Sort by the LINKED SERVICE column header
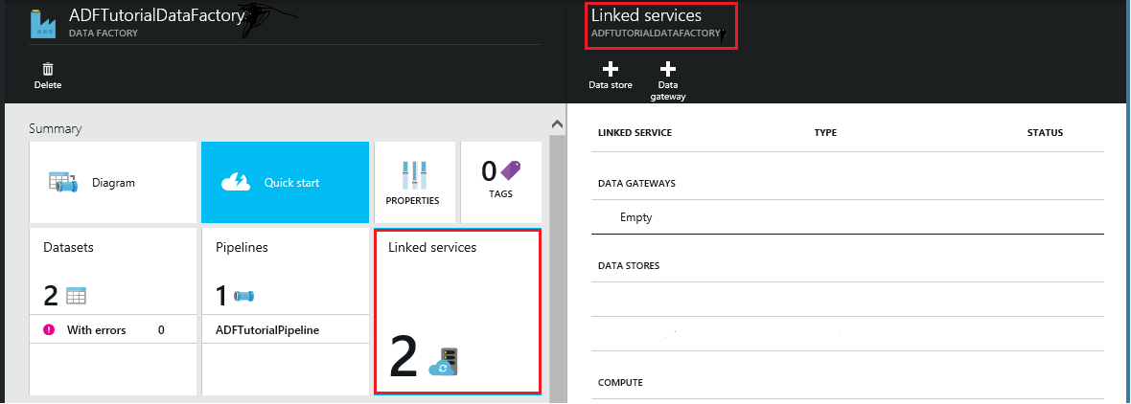Viewport: 1131px width, 404px height. point(635,133)
